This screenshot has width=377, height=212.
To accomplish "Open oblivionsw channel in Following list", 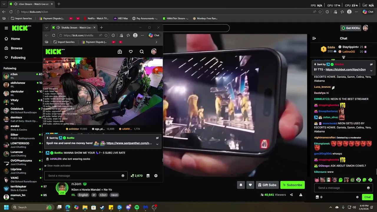I will [x=22, y=85].
